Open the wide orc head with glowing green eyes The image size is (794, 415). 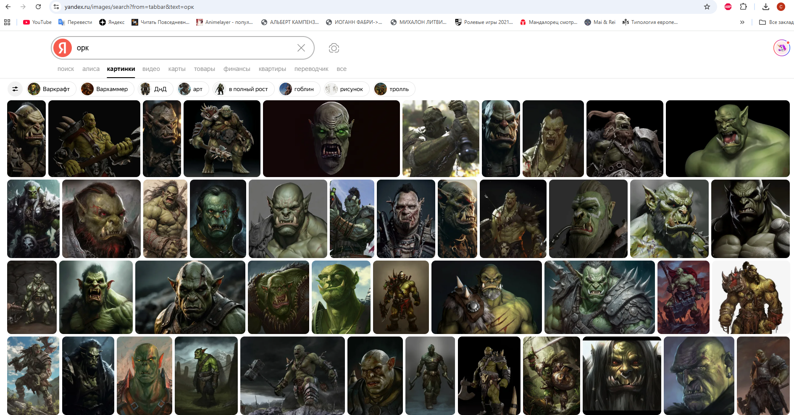[331, 138]
